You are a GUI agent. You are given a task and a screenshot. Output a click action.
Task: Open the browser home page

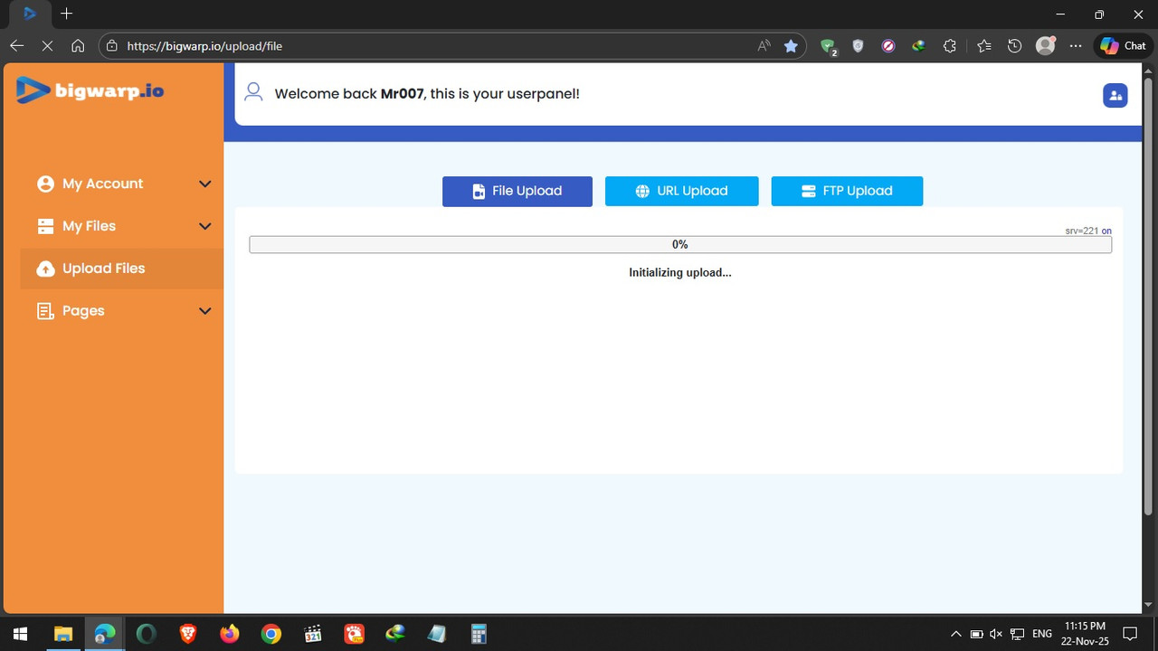point(78,45)
